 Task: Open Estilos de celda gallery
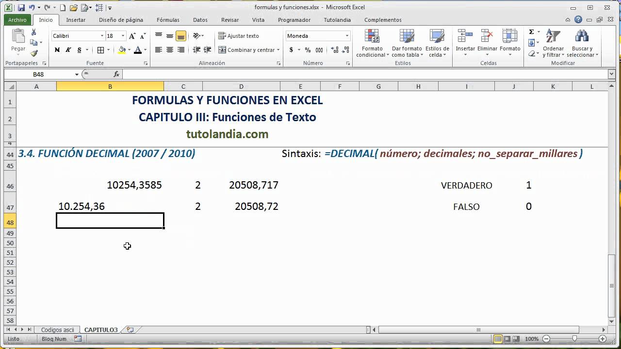pyautogui.click(x=437, y=43)
